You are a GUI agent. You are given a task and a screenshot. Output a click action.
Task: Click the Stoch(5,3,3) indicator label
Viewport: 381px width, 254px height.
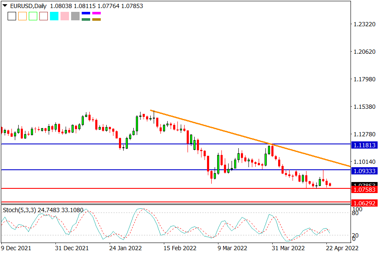click(19, 210)
